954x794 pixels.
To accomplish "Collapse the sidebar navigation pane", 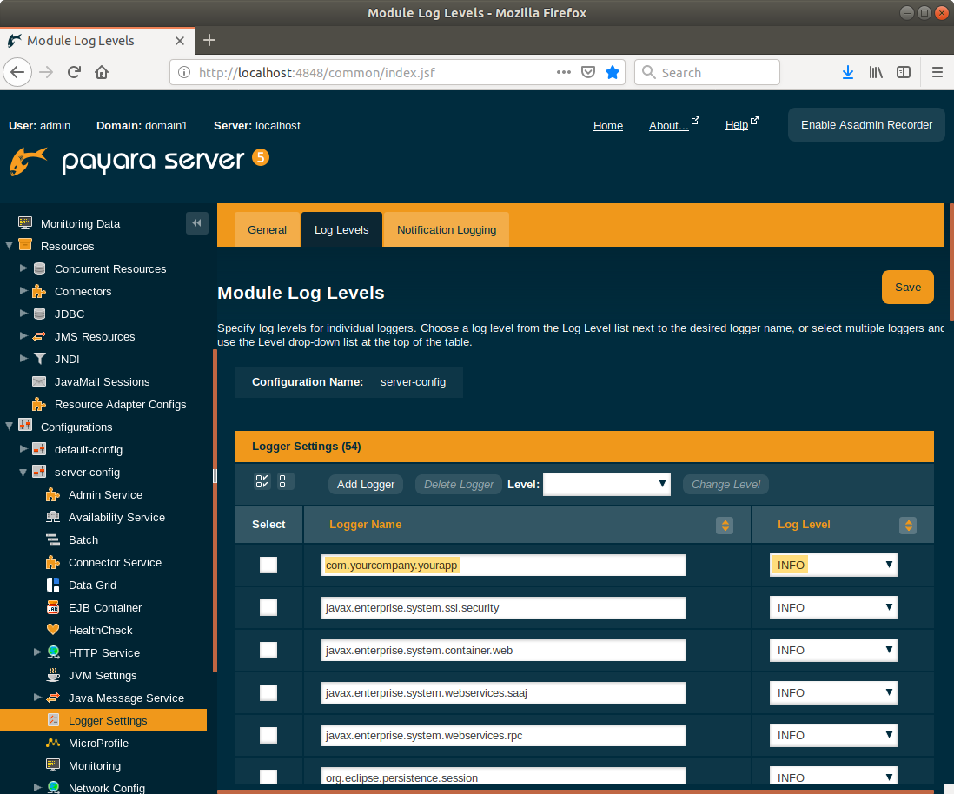I will click(196, 223).
